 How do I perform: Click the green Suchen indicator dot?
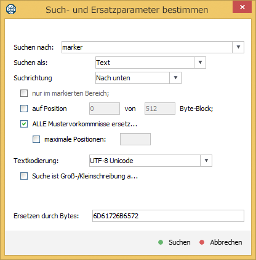click(161, 242)
